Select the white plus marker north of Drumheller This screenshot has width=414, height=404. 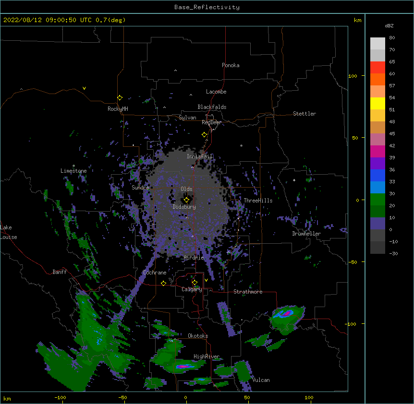point(294,180)
